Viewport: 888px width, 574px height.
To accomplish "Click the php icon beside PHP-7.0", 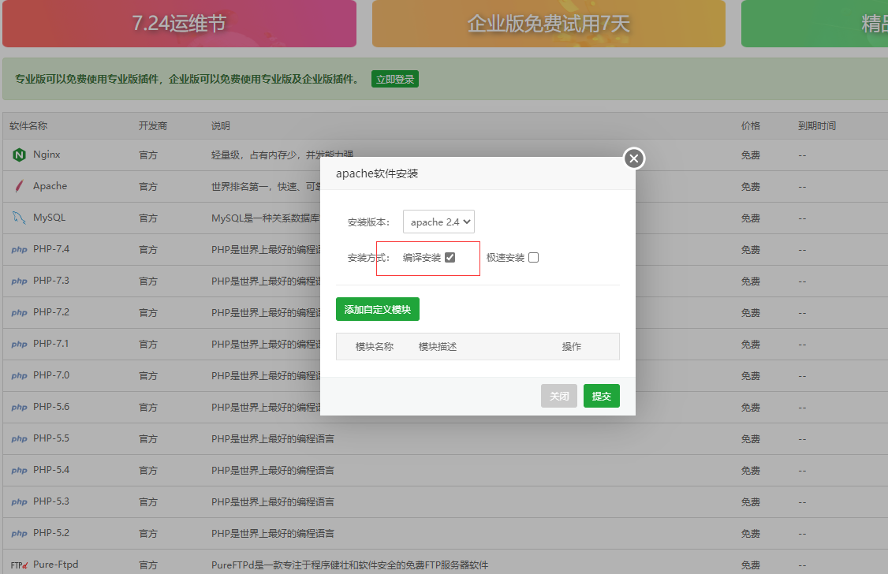I will click(19, 376).
